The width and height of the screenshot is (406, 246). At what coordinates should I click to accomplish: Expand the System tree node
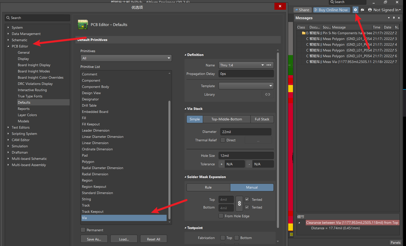(8, 27)
